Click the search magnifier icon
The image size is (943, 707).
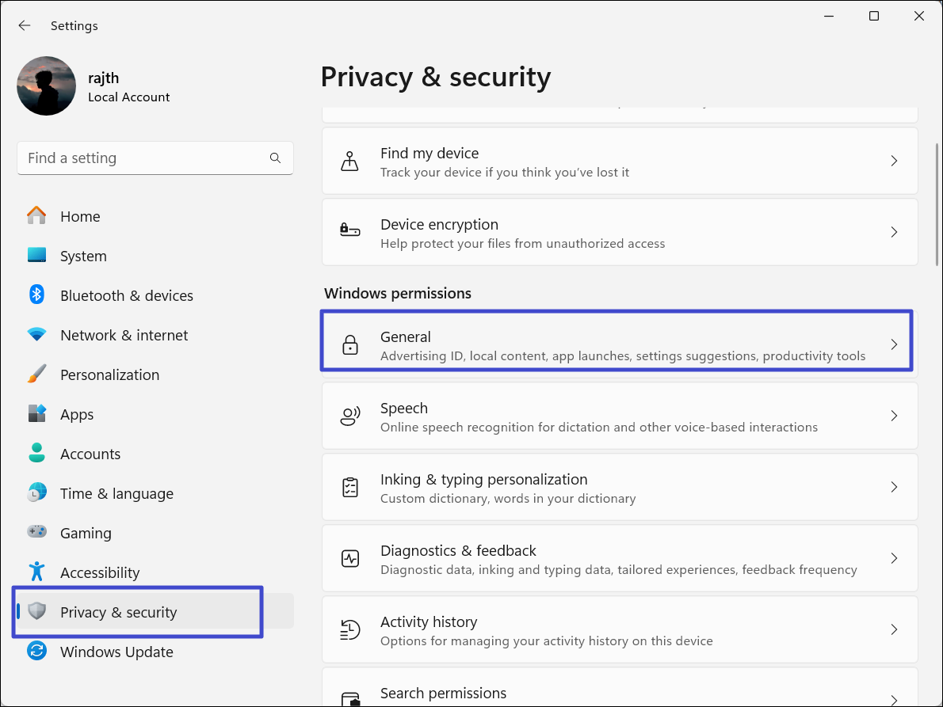coord(275,158)
